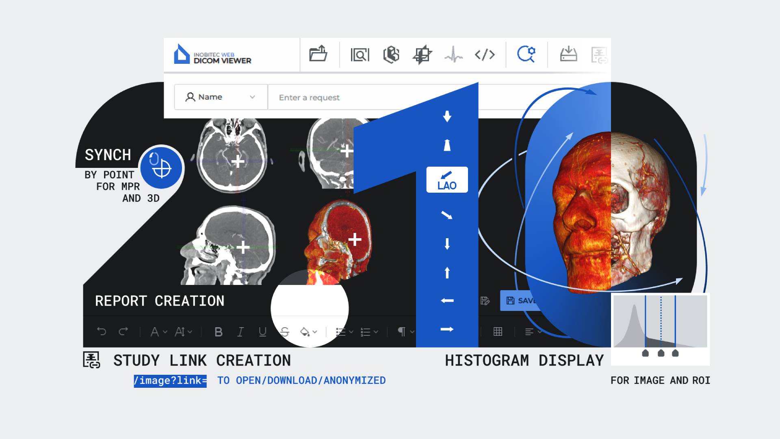Select the synch by point tool

click(161, 168)
